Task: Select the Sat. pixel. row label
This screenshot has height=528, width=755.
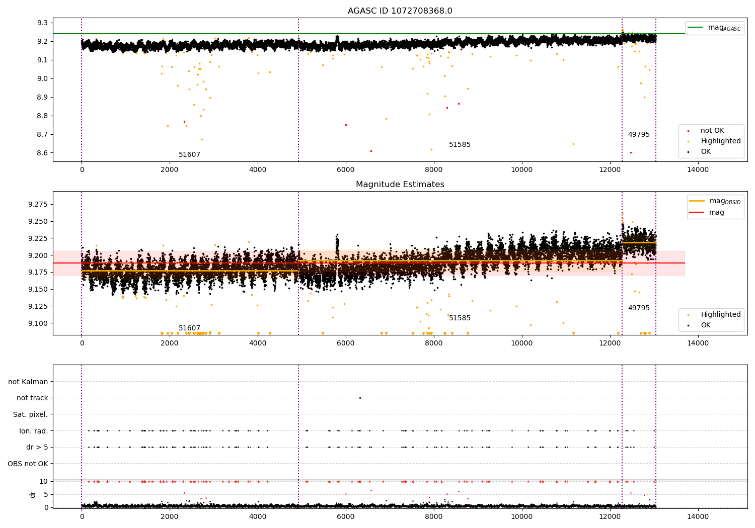Action: click(x=31, y=415)
